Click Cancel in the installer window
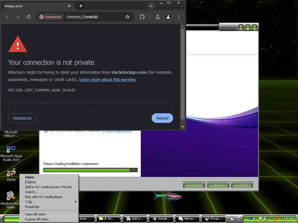This screenshot has width=298, height=223. pyautogui.click(x=242, y=184)
